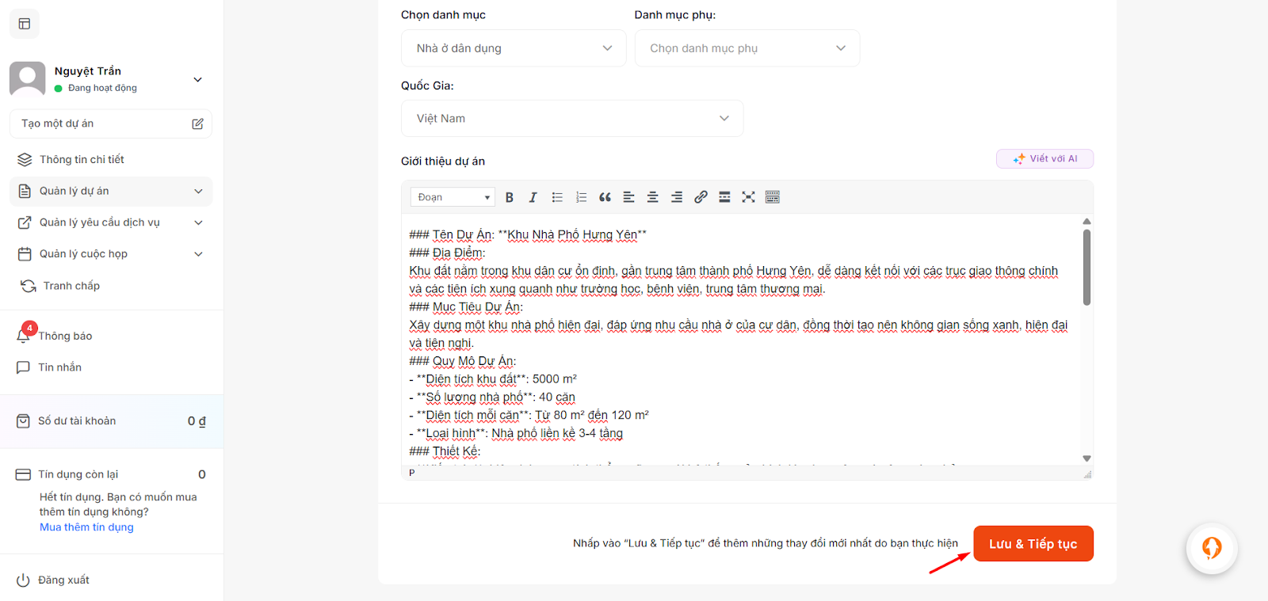The height and width of the screenshot is (601, 1268).
Task: Click the Mua thêm tín dụng link
Action: pyautogui.click(x=86, y=527)
